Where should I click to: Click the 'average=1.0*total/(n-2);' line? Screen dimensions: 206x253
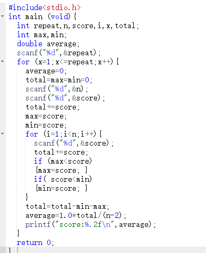tap(76, 216)
